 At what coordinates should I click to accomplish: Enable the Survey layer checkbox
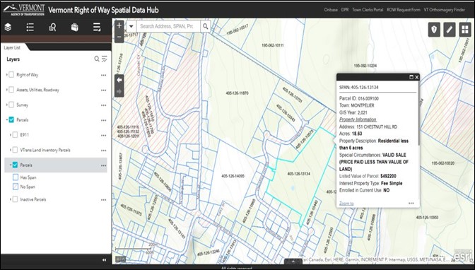click(11, 105)
